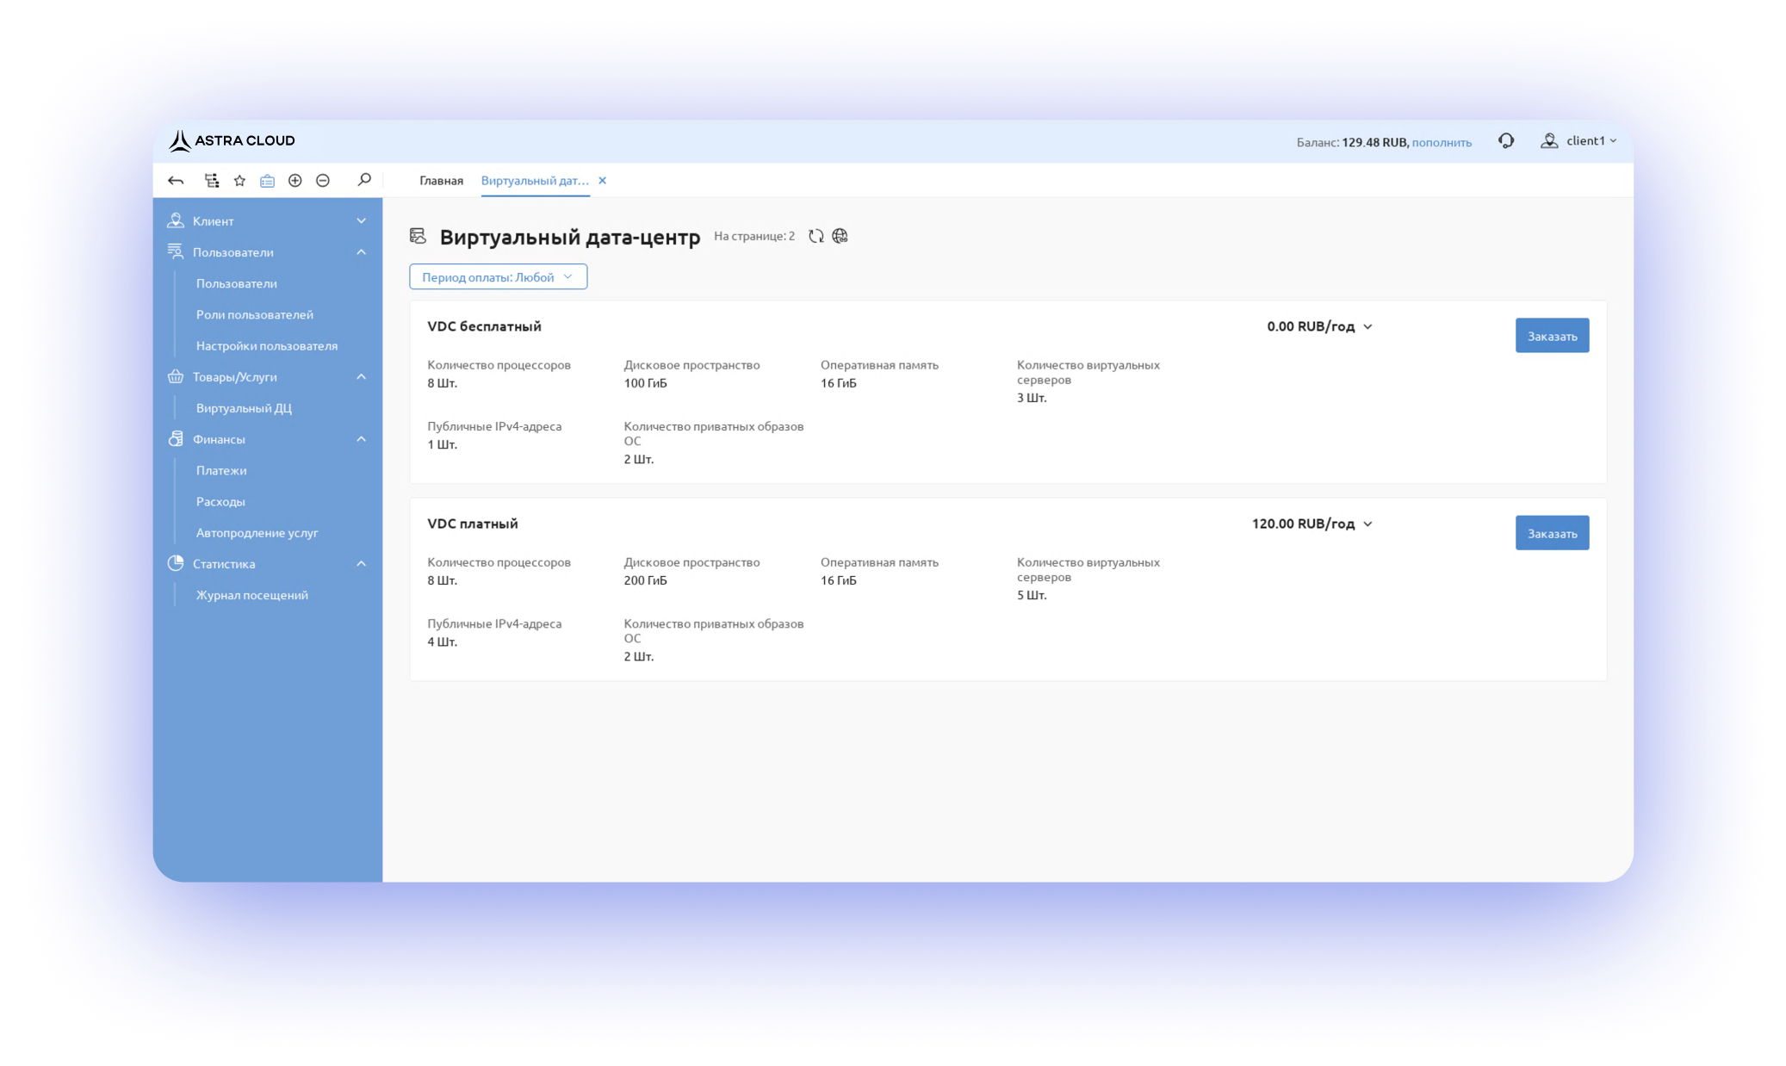Open the client1 account dropdown arrow
1786x1066 pixels.
click(1613, 141)
